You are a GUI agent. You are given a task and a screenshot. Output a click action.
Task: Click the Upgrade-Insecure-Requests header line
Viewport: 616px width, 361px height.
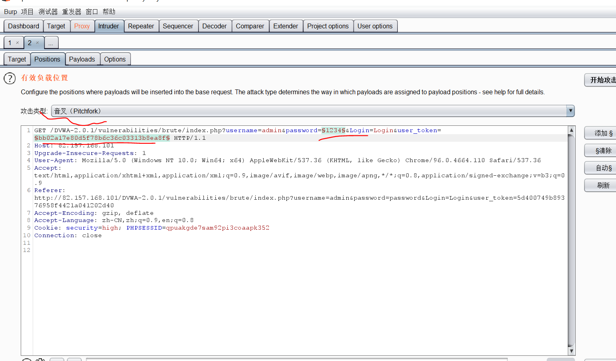tap(90, 153)
